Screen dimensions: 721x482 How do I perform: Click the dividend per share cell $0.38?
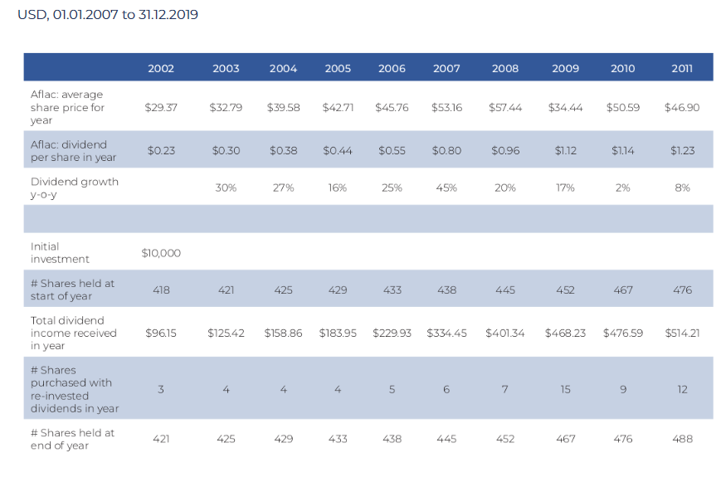[283, 151]
